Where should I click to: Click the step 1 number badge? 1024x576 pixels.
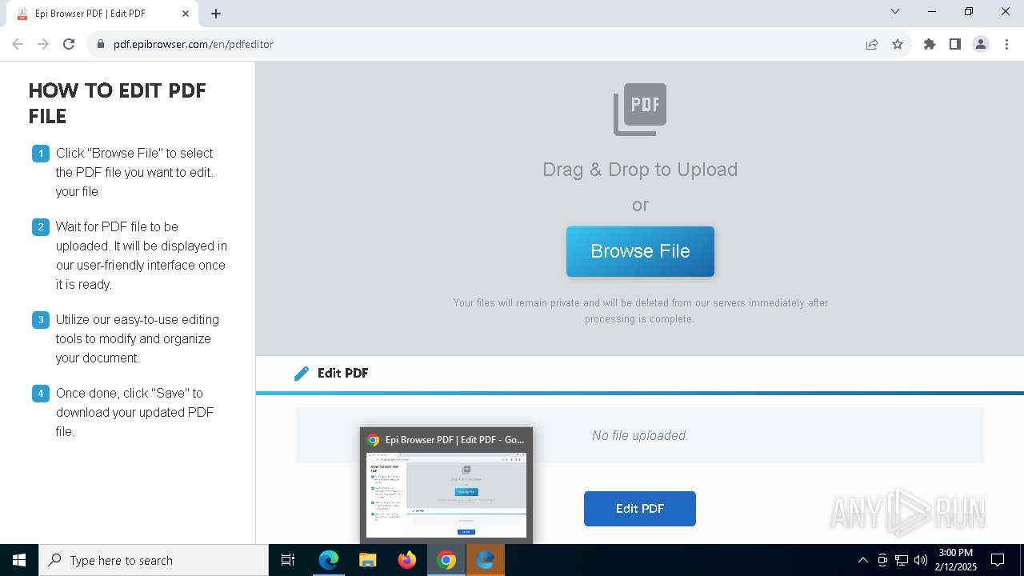point(41,154)
